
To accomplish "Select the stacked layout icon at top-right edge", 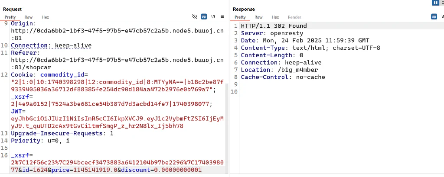I will coord(442,3).
